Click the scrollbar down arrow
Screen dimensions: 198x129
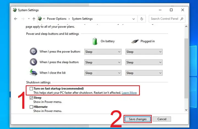(x=186, y=110)
